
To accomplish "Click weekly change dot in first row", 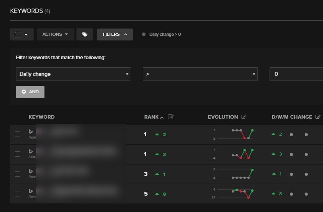I will [x=291, y=135].
